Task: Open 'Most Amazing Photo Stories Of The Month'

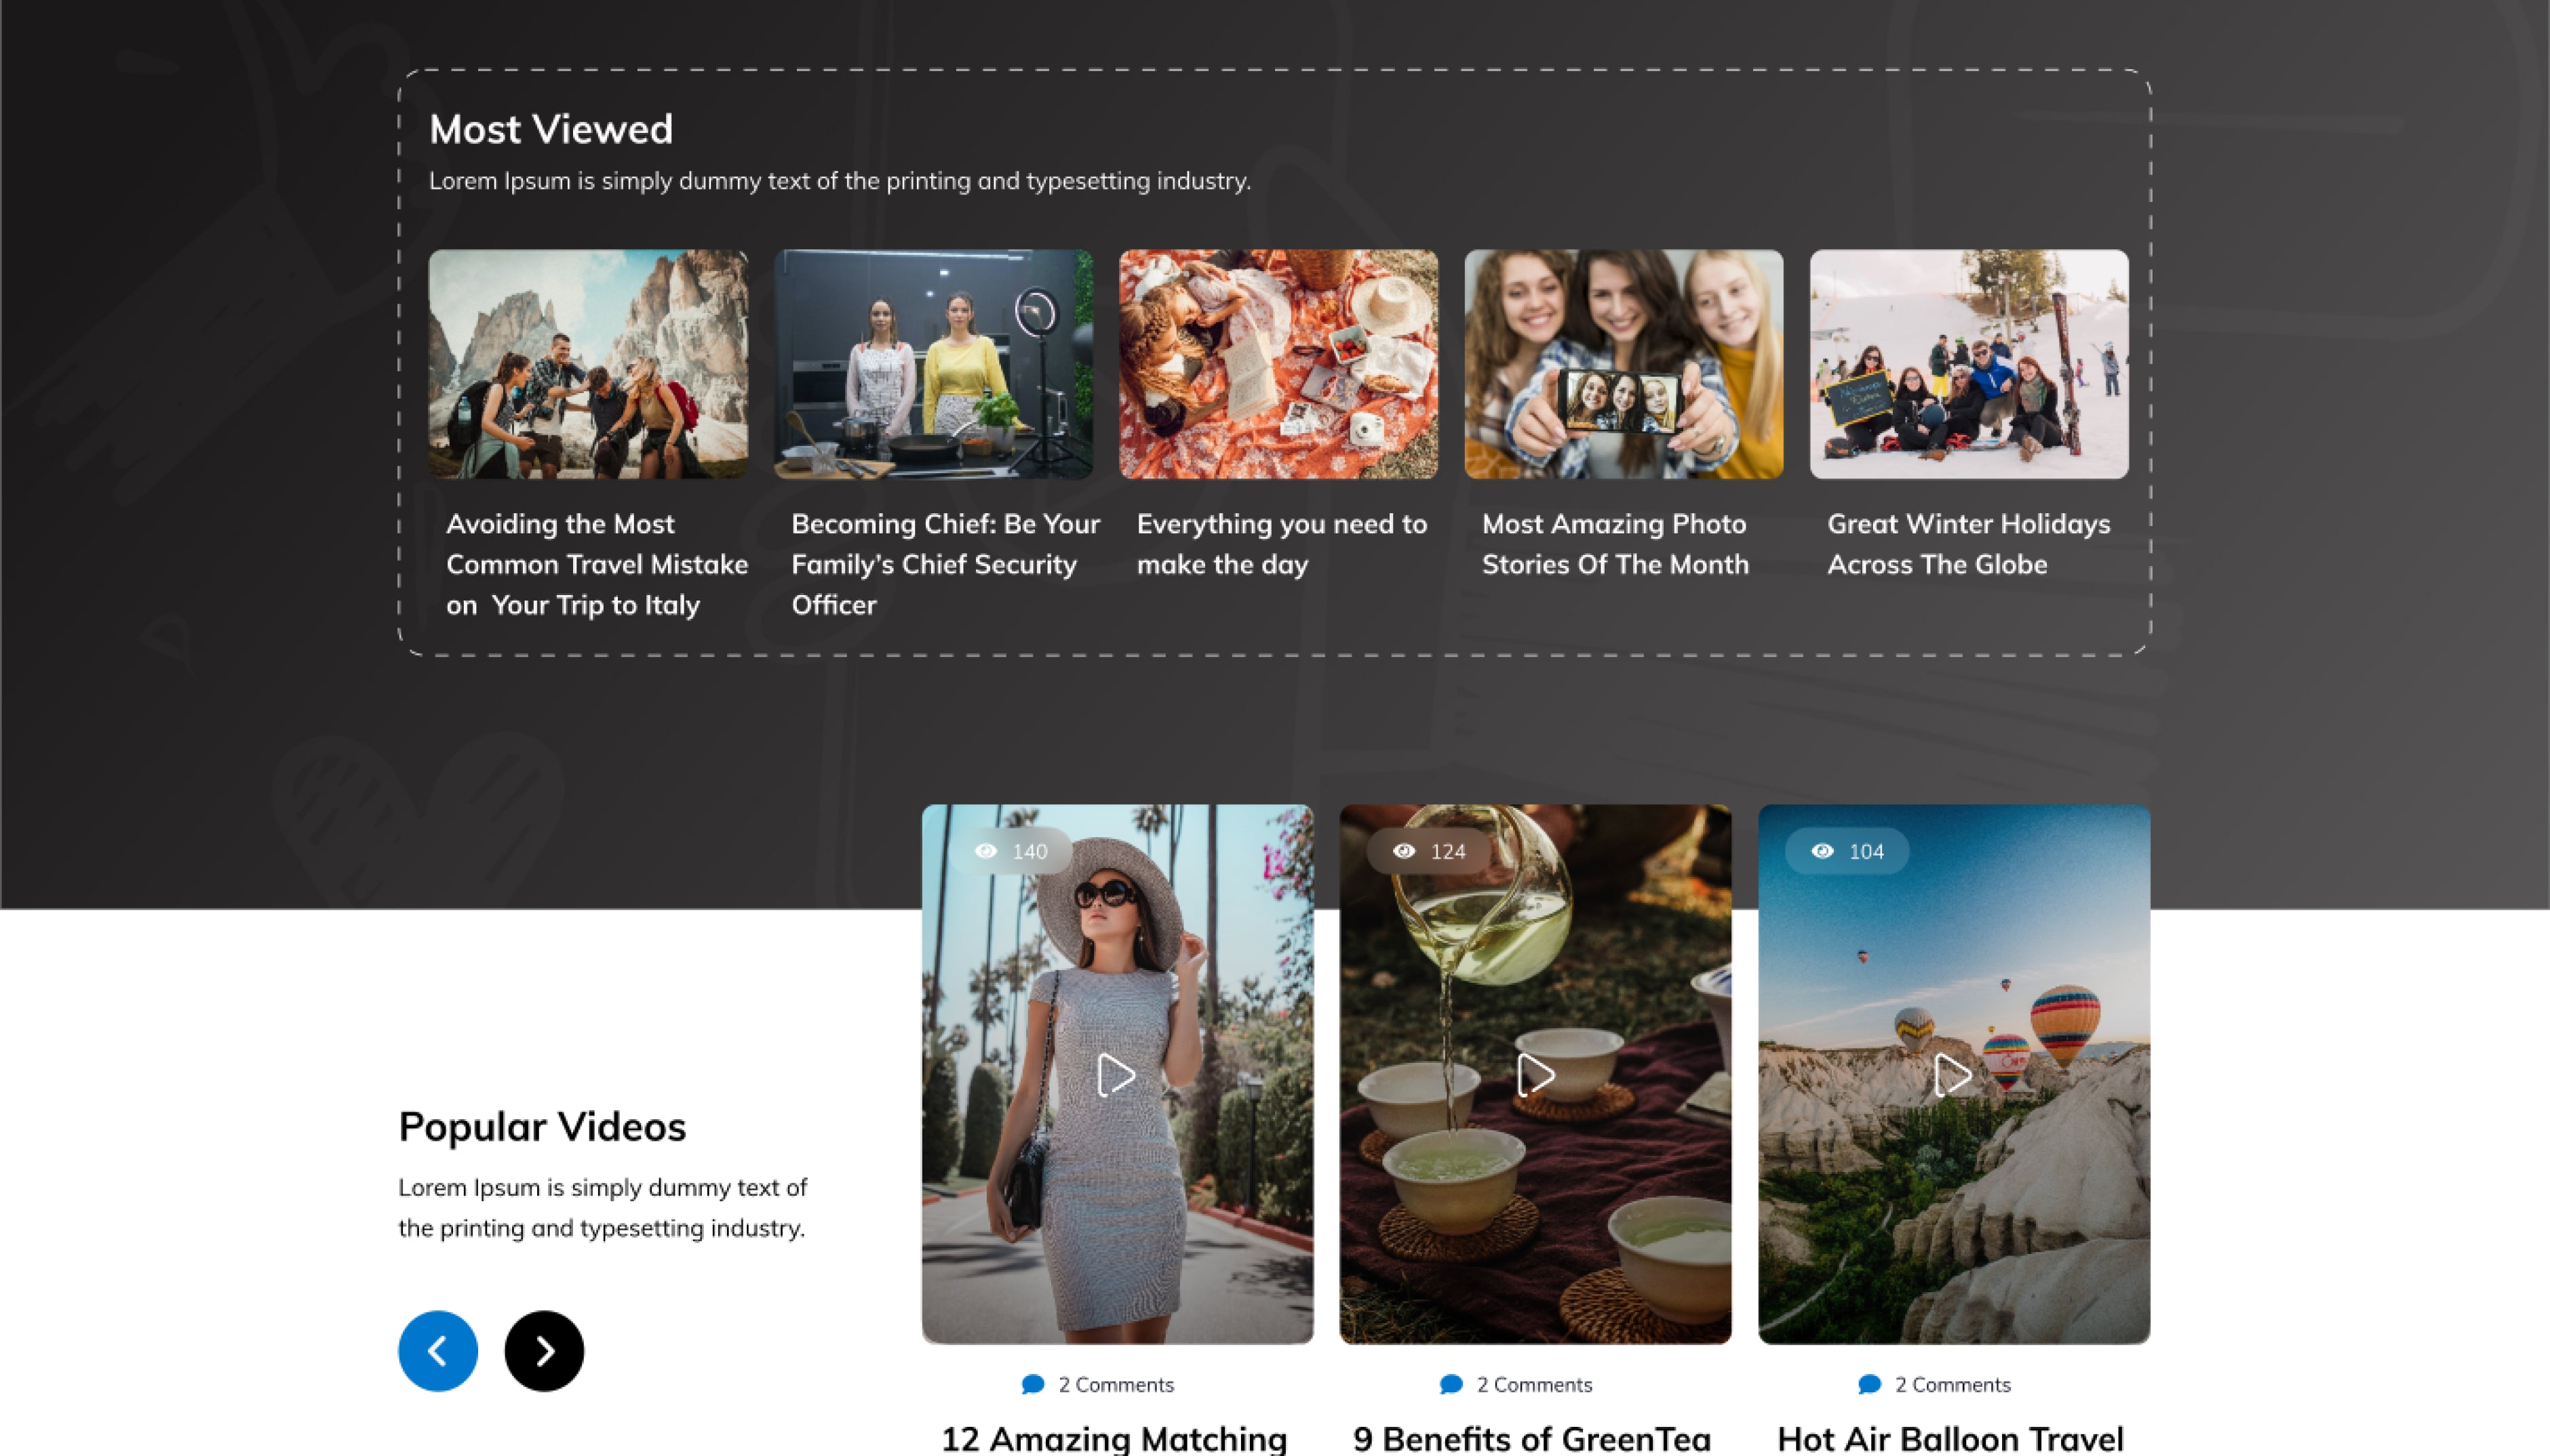Action: pos(1615,544)
